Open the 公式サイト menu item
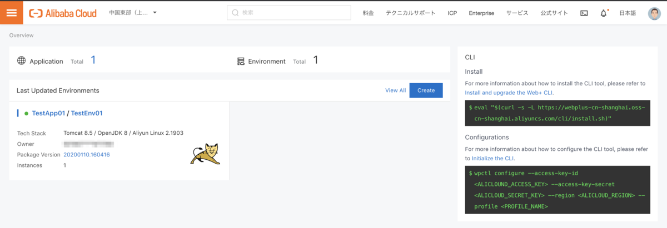The image size is (667, 228). click(554, 13)
